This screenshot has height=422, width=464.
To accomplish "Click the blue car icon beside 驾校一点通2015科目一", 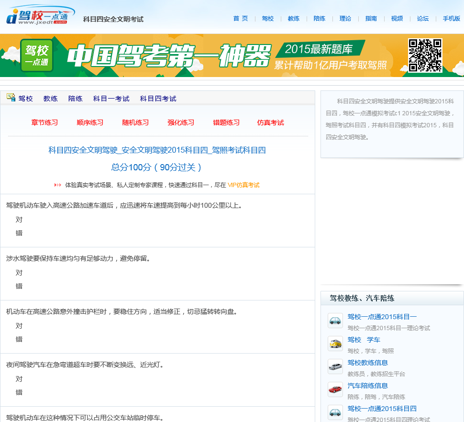I will pyautogui.click(x=335, y=321).
